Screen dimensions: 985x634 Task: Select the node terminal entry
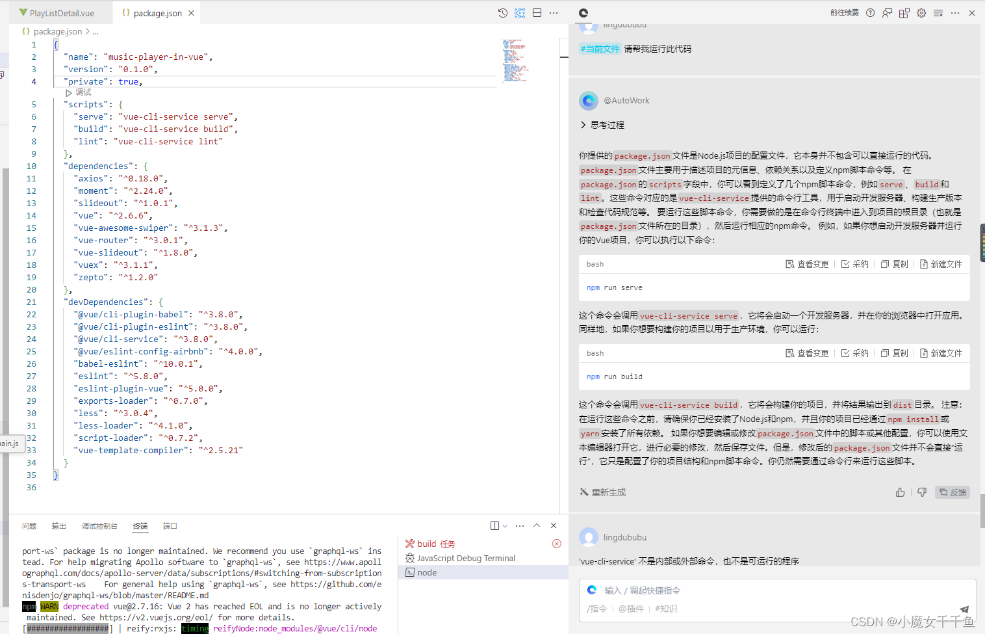[x=483, y=572]
